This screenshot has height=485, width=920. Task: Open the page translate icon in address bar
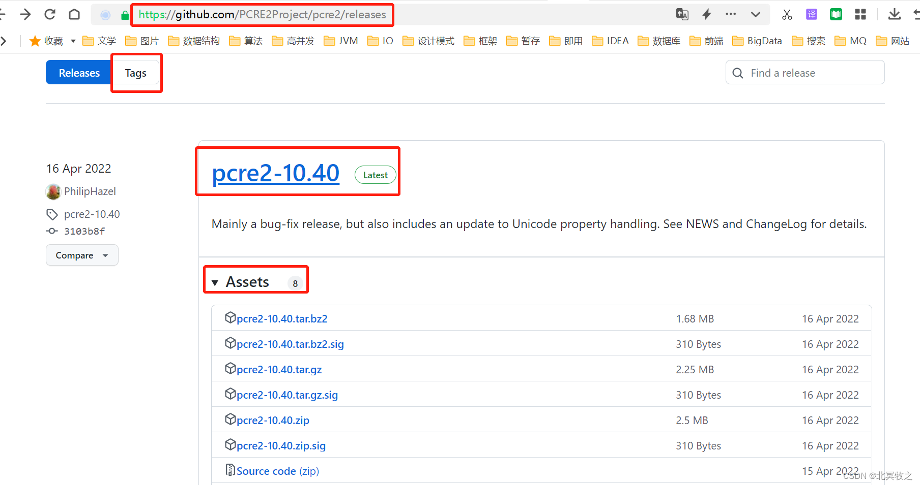tap(682, 14)
